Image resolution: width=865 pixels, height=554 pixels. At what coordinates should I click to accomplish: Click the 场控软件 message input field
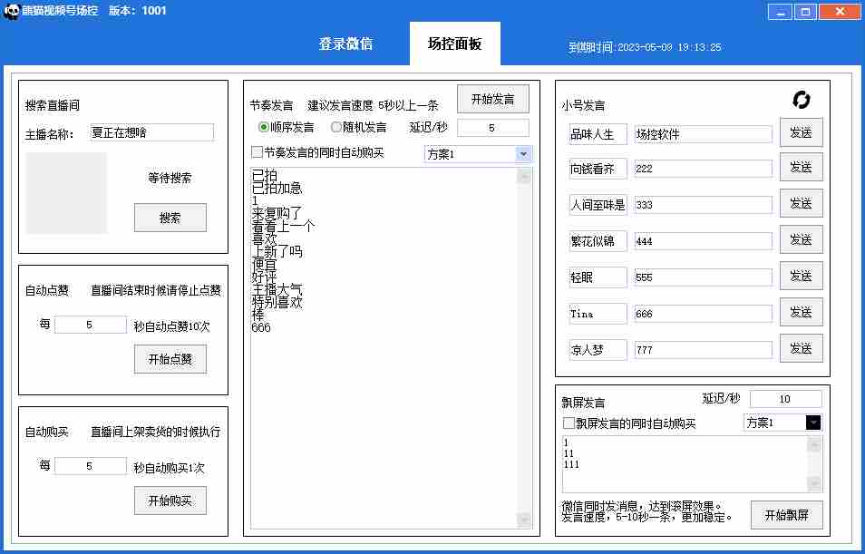point(704,134)
